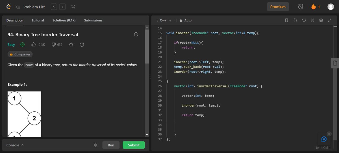
Task: Toggle fullscreen editor expand icon
Action: 329,20
